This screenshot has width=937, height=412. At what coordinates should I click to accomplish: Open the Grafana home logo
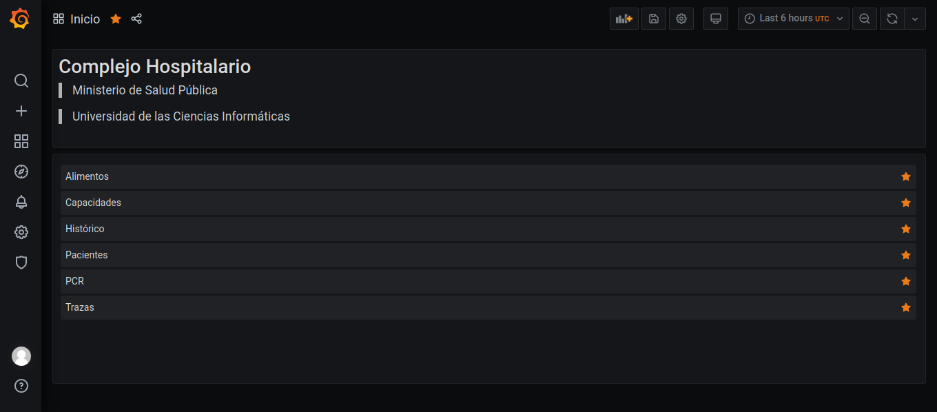tap(20, 19)
